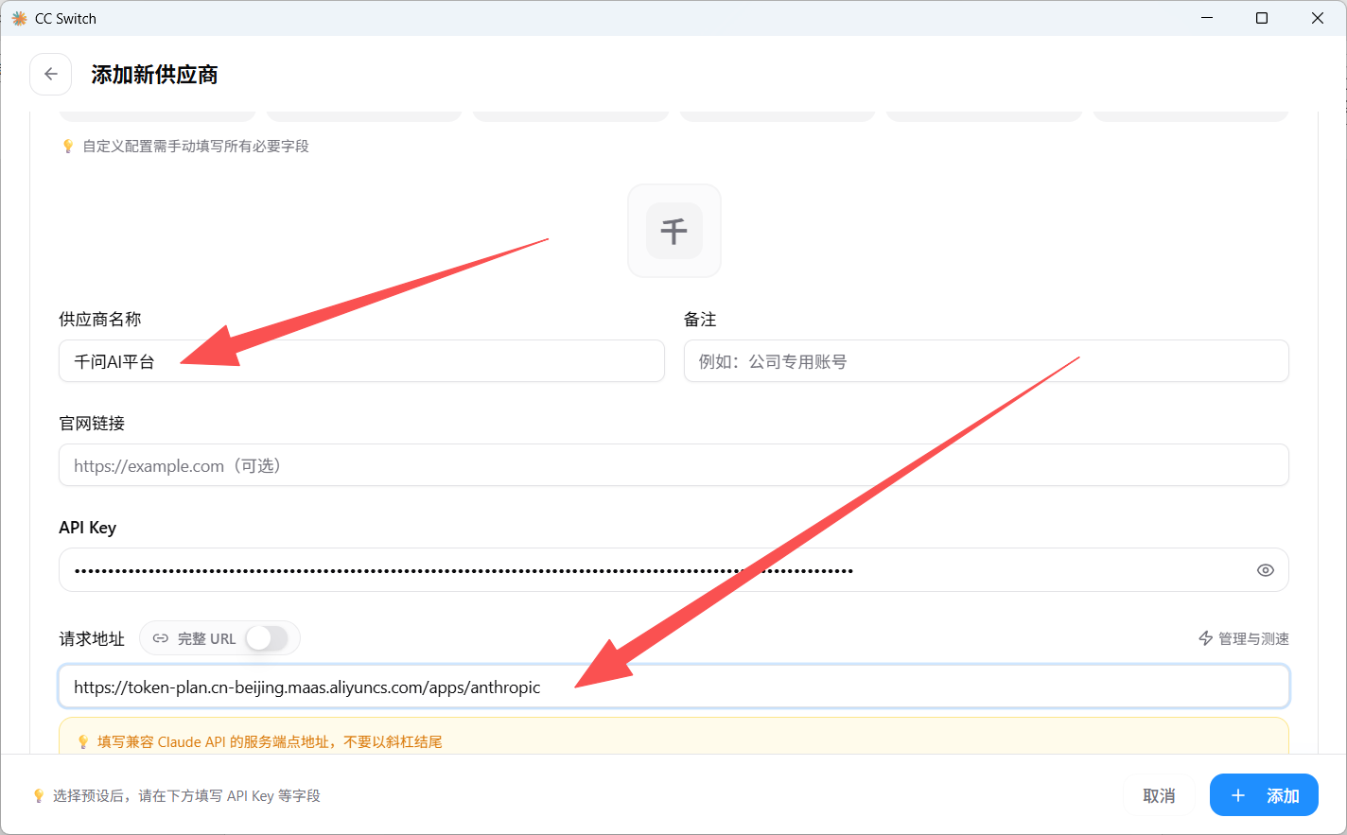Click the 供应商名称 field label
The image size is (1347, 835).
pyautogui.click(x=100, y=320)
